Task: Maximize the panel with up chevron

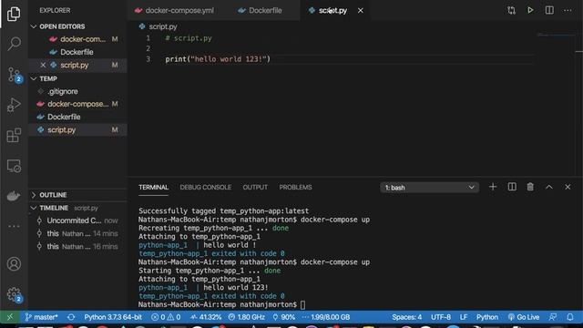Action: pos(549,188)
